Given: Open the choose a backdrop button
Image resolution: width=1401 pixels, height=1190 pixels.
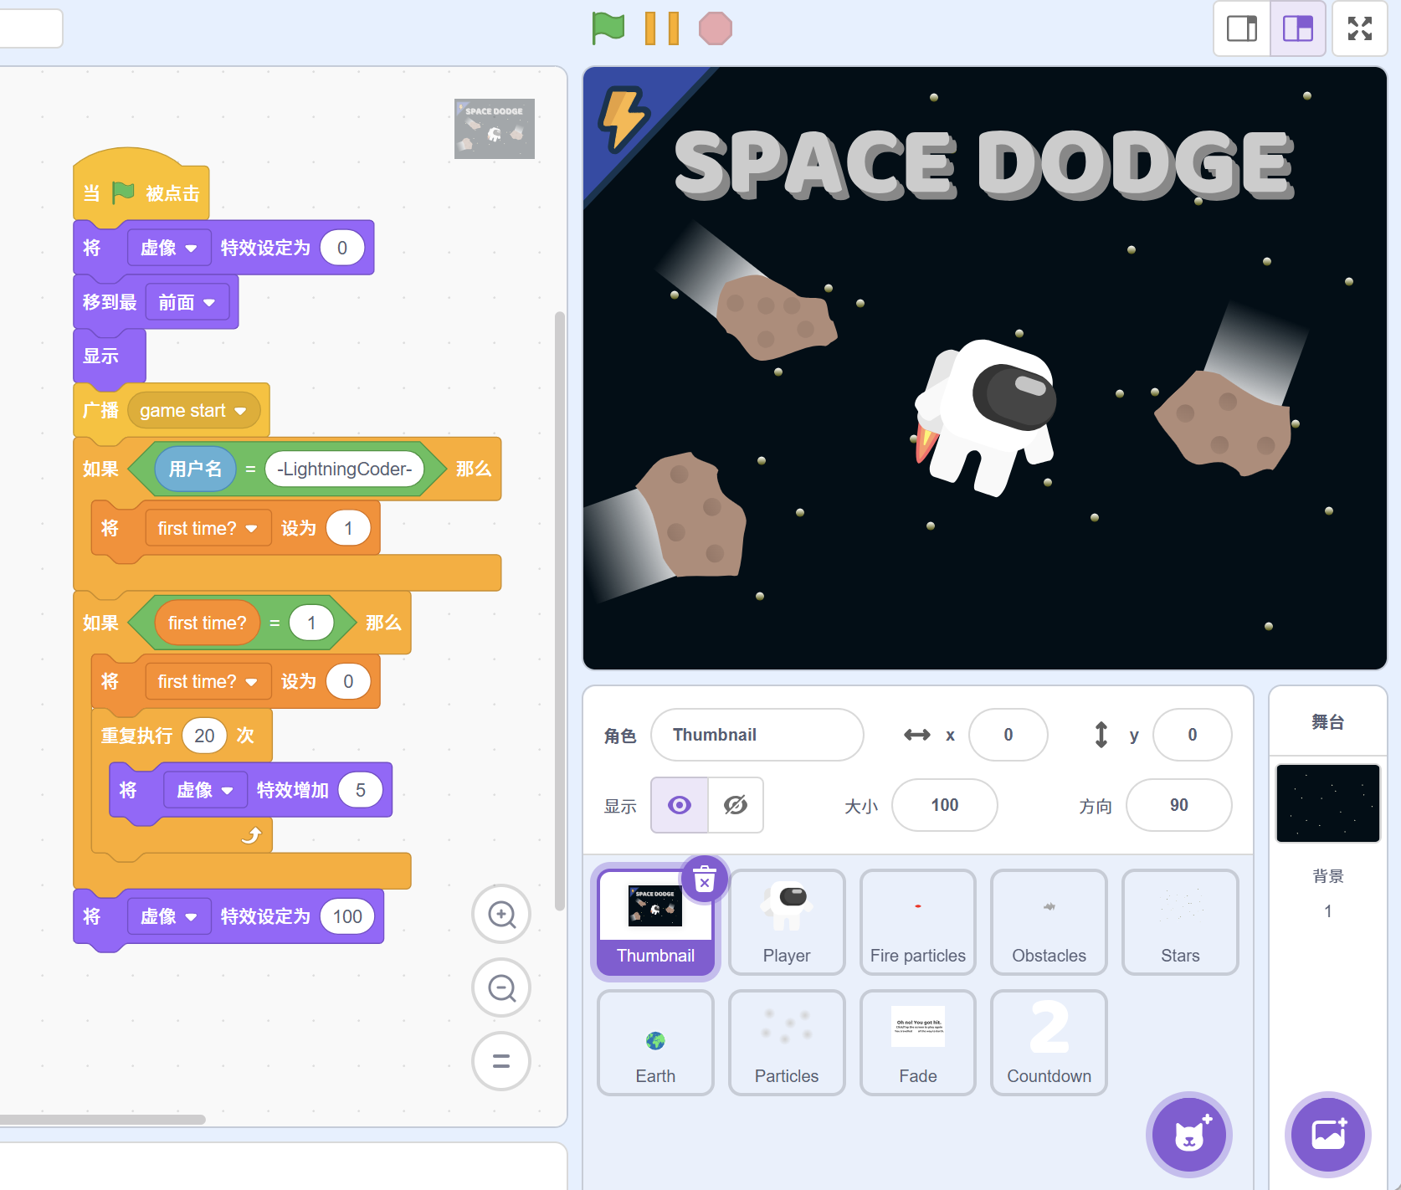Looking at the screenshot, I should click(x=1327, y=1135).
